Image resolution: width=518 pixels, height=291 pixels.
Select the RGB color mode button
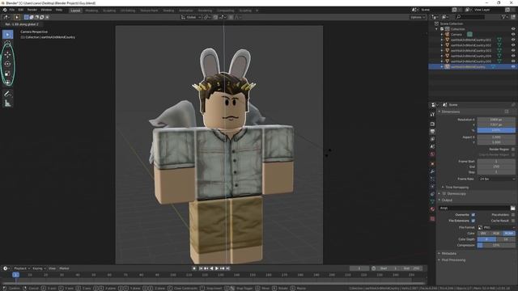click(496, 234)
